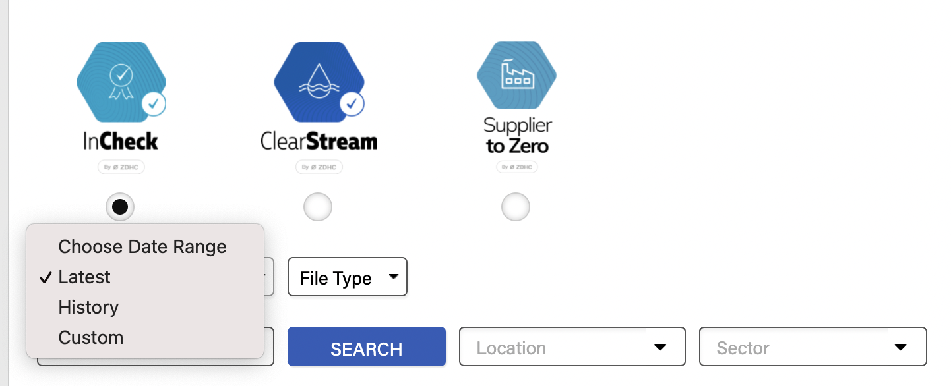Click the InCheck hexagon badge icon
The image size is (951, 386).
coord(121,82)
